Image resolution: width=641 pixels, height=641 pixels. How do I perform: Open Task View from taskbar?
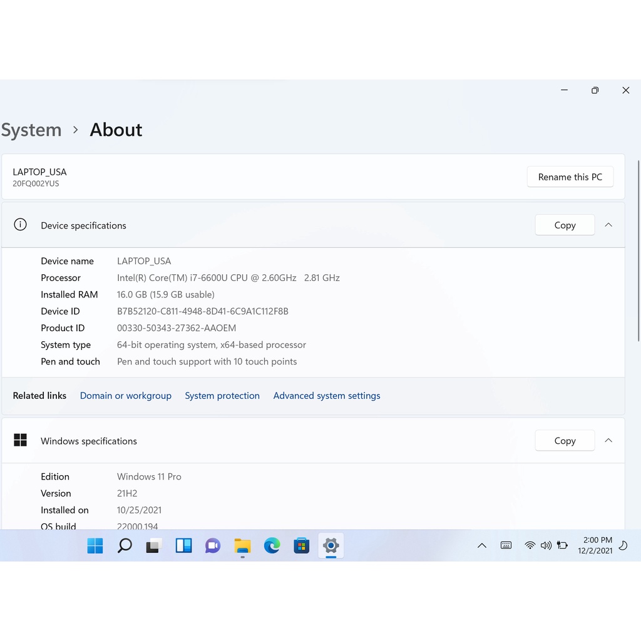[154, 546]
